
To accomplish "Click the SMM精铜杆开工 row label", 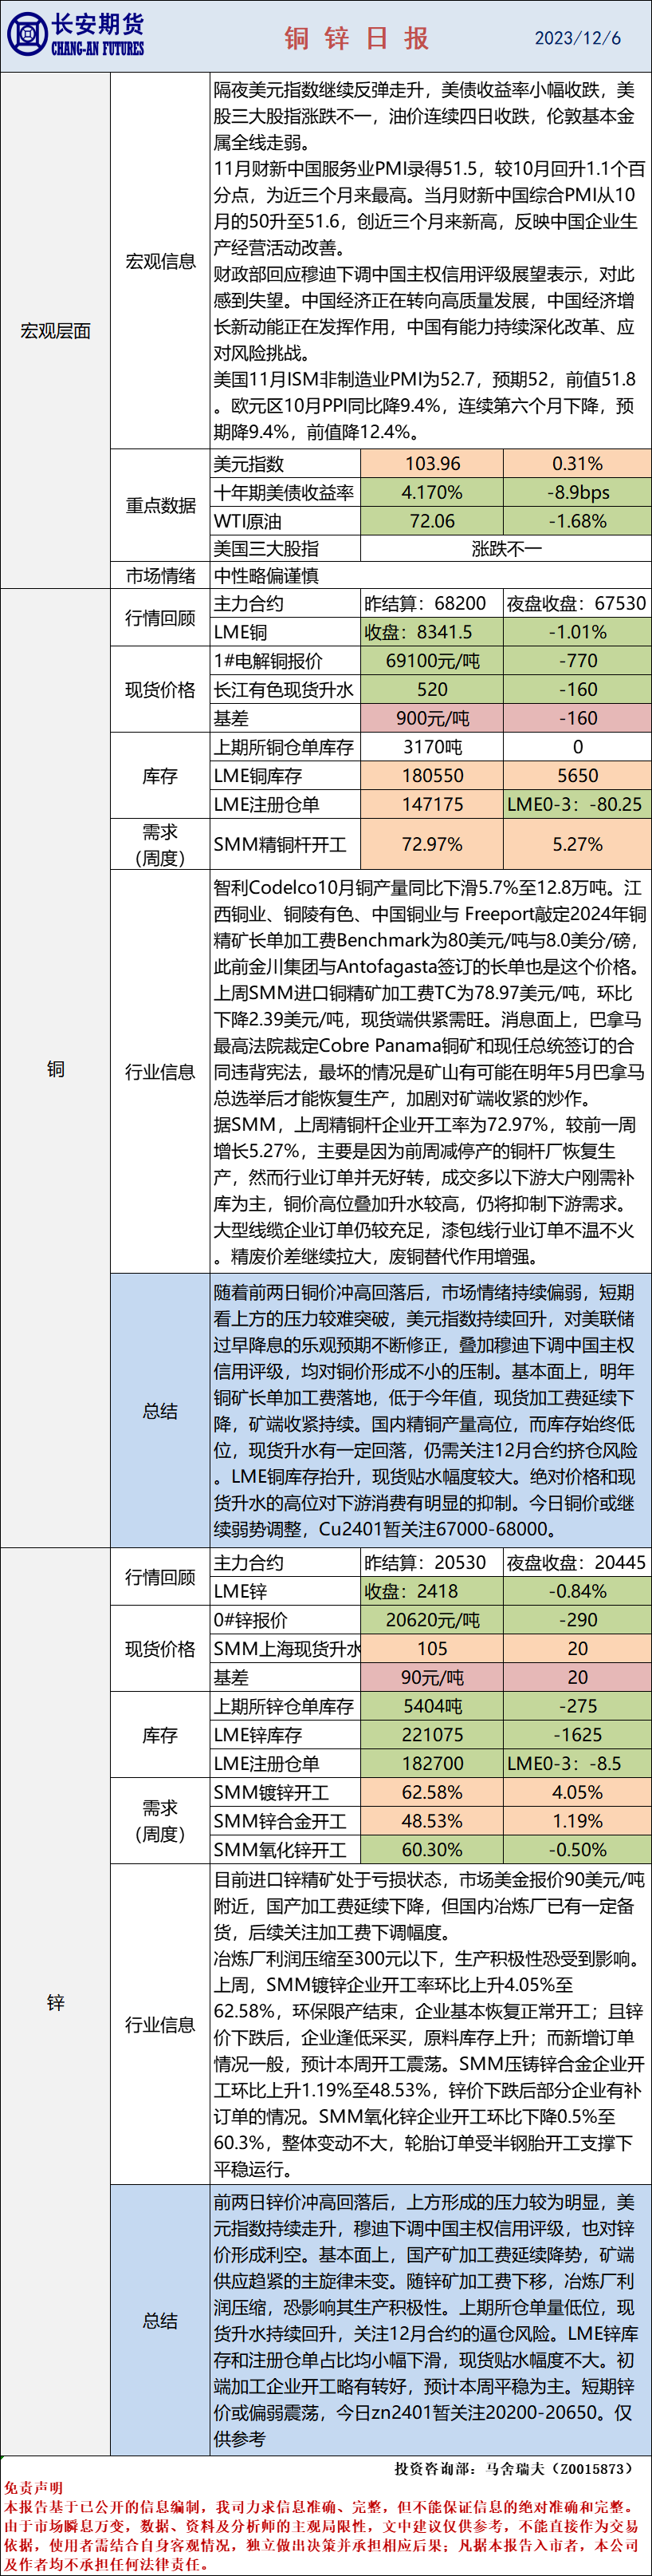I will click(285, 844).
